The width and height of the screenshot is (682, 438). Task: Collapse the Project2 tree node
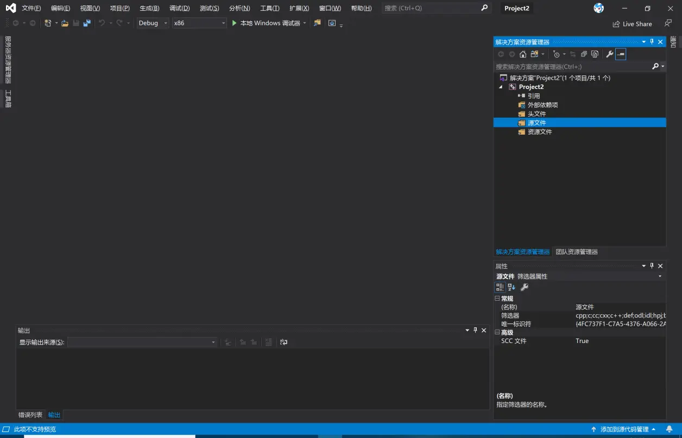pyautogui.click(x=501, y=87)
